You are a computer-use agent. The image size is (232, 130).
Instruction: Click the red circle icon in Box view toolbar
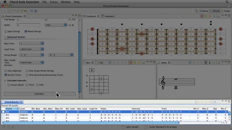click(131, 62)
